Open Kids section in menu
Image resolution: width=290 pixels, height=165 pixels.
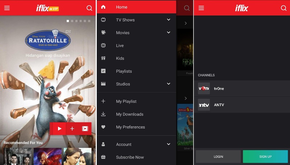click(x=137, y=58)
